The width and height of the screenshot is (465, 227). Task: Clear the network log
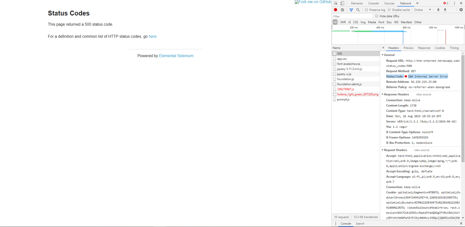coord(342,10)
